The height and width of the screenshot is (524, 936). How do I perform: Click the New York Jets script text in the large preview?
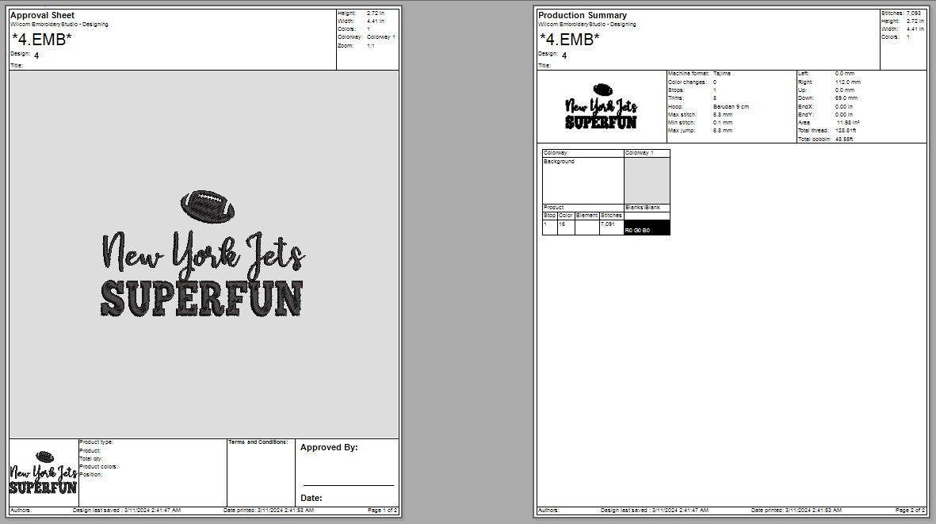[203, 253]
